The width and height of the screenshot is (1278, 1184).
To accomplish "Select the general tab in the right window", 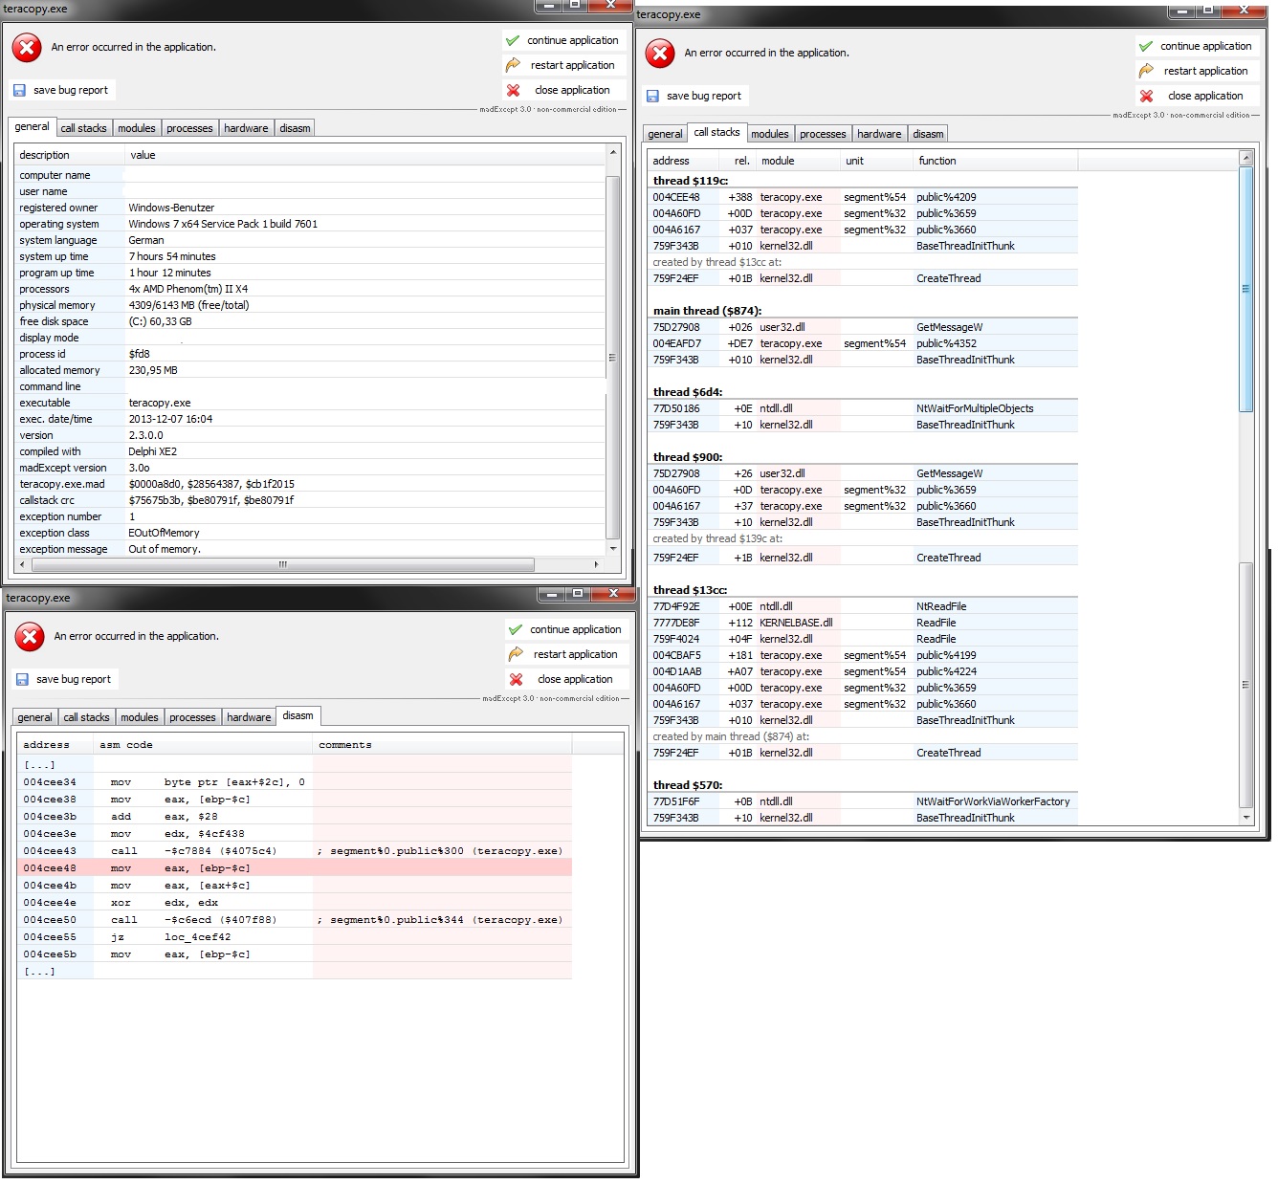I will click(665, 134).
